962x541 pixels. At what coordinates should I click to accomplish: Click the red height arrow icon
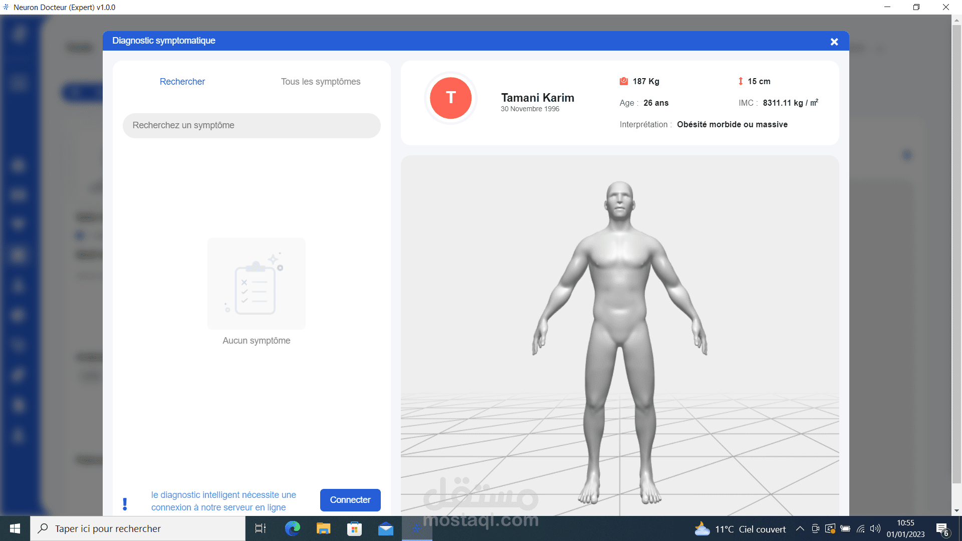(741, 81)
